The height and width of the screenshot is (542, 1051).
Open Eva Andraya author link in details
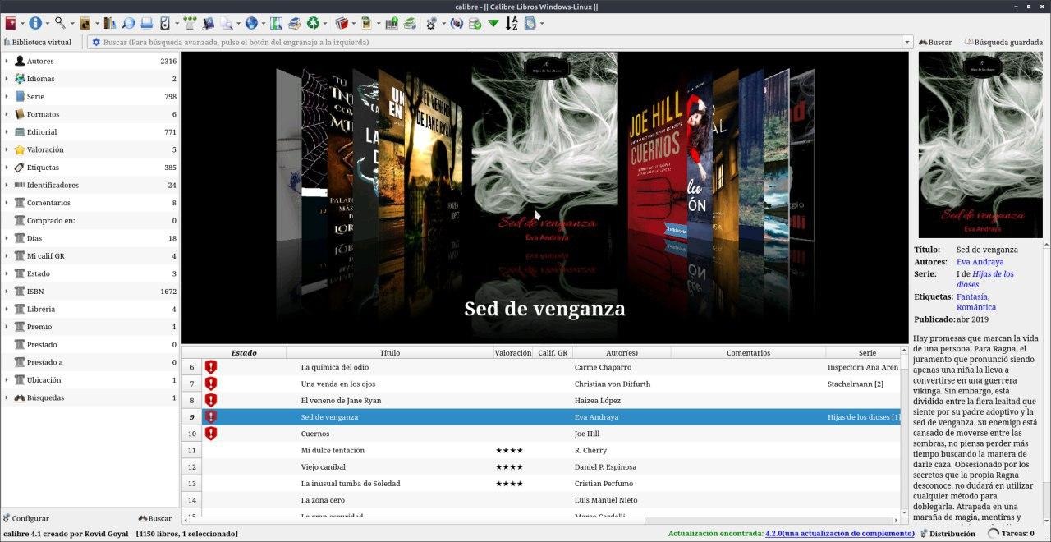tap(980, 262)
